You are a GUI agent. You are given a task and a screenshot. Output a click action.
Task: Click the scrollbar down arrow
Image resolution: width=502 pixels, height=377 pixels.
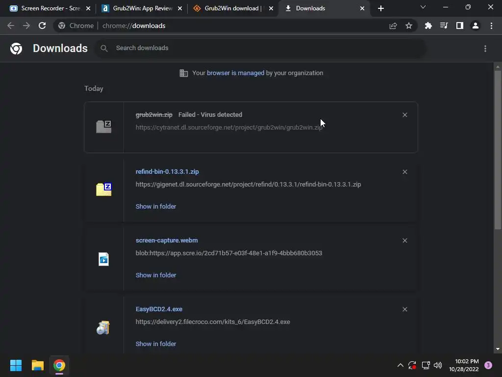[498, 349]
